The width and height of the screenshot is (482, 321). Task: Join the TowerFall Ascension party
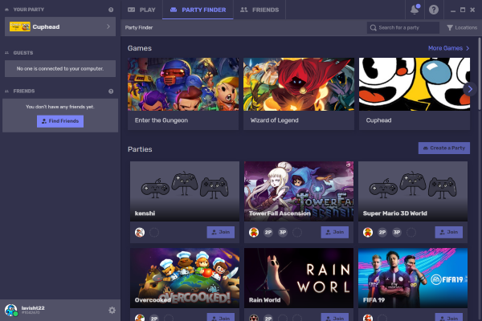pyautogui.click(x=335, y=232)
